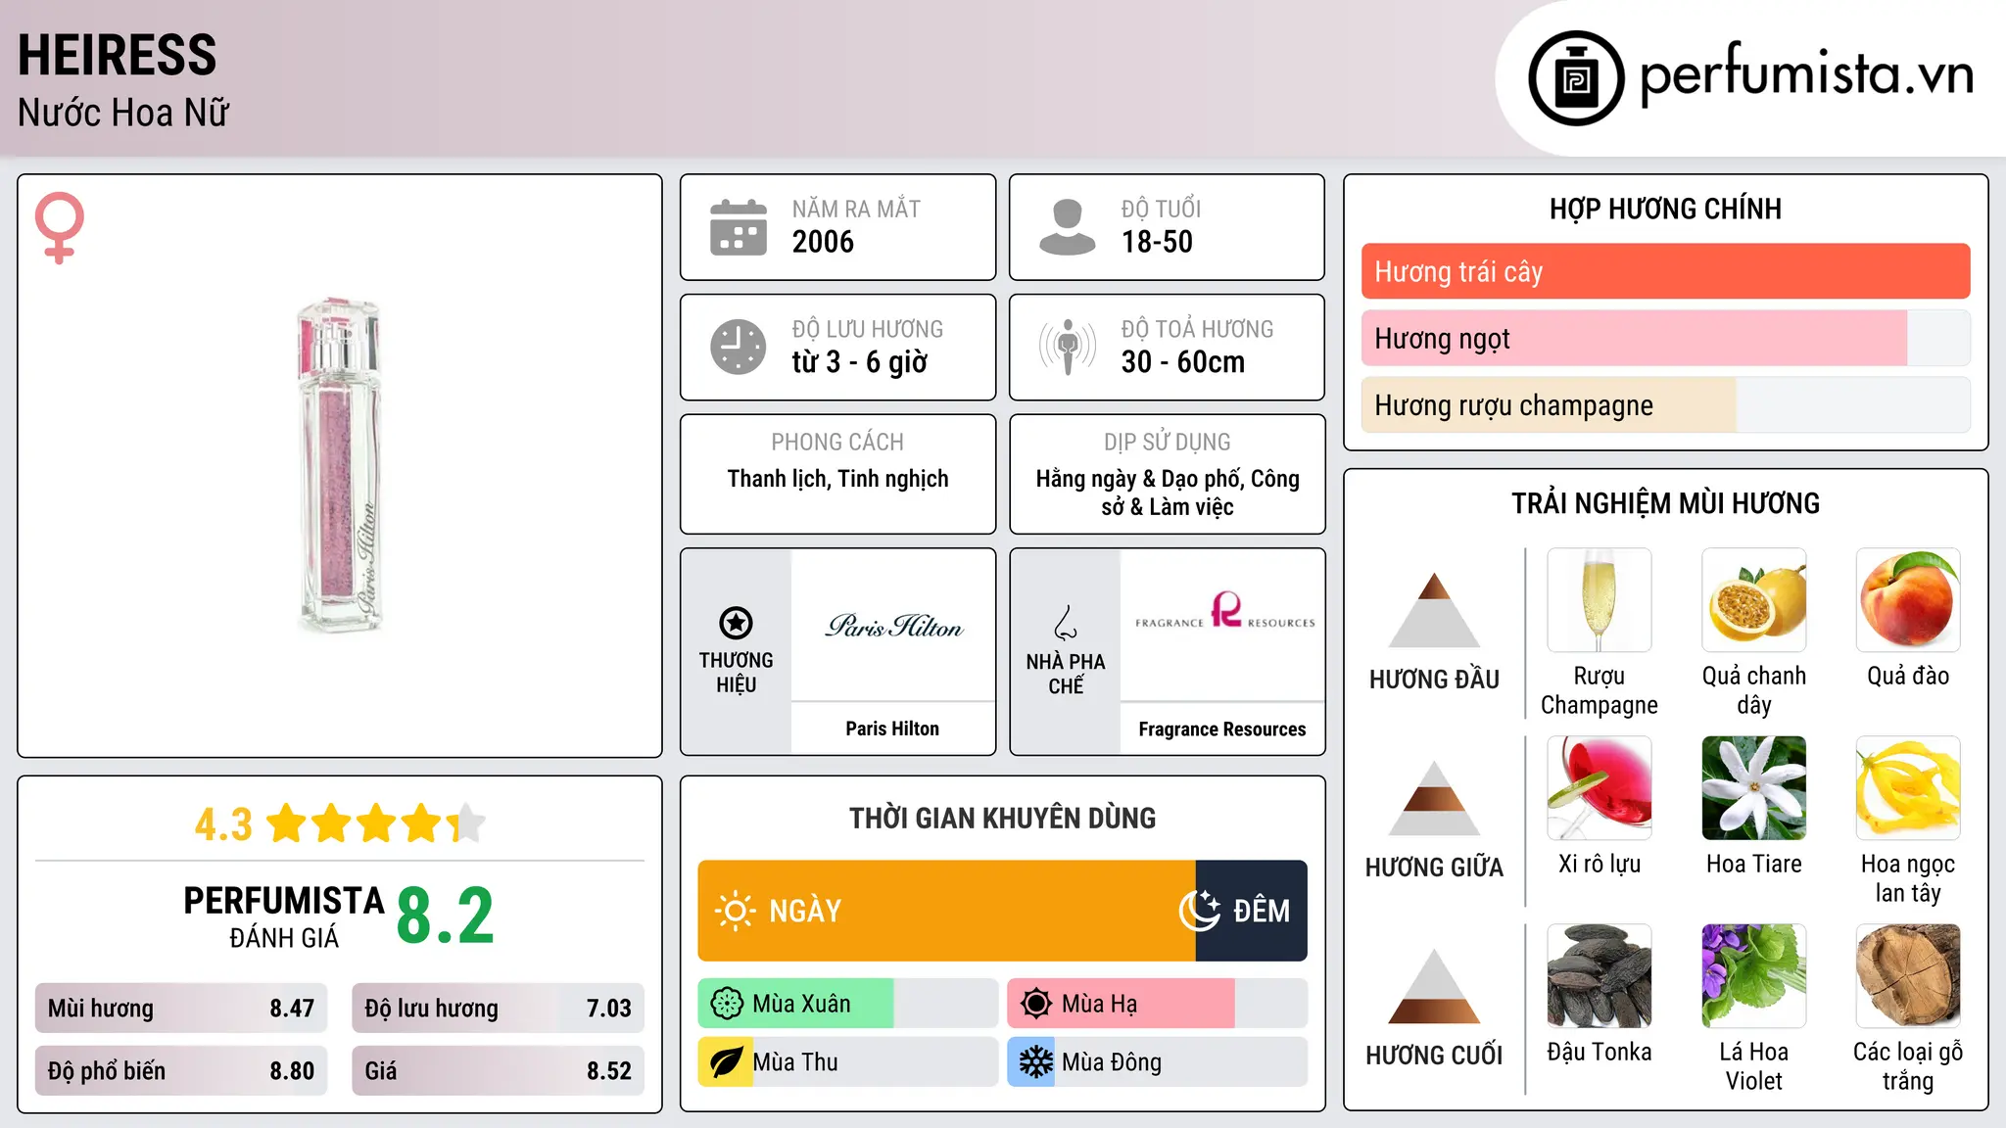Click the Hương rượu champagne accord bar
Image resolution: width=2006 pixels, height=1128 pixels.
tap(1666, 405)
